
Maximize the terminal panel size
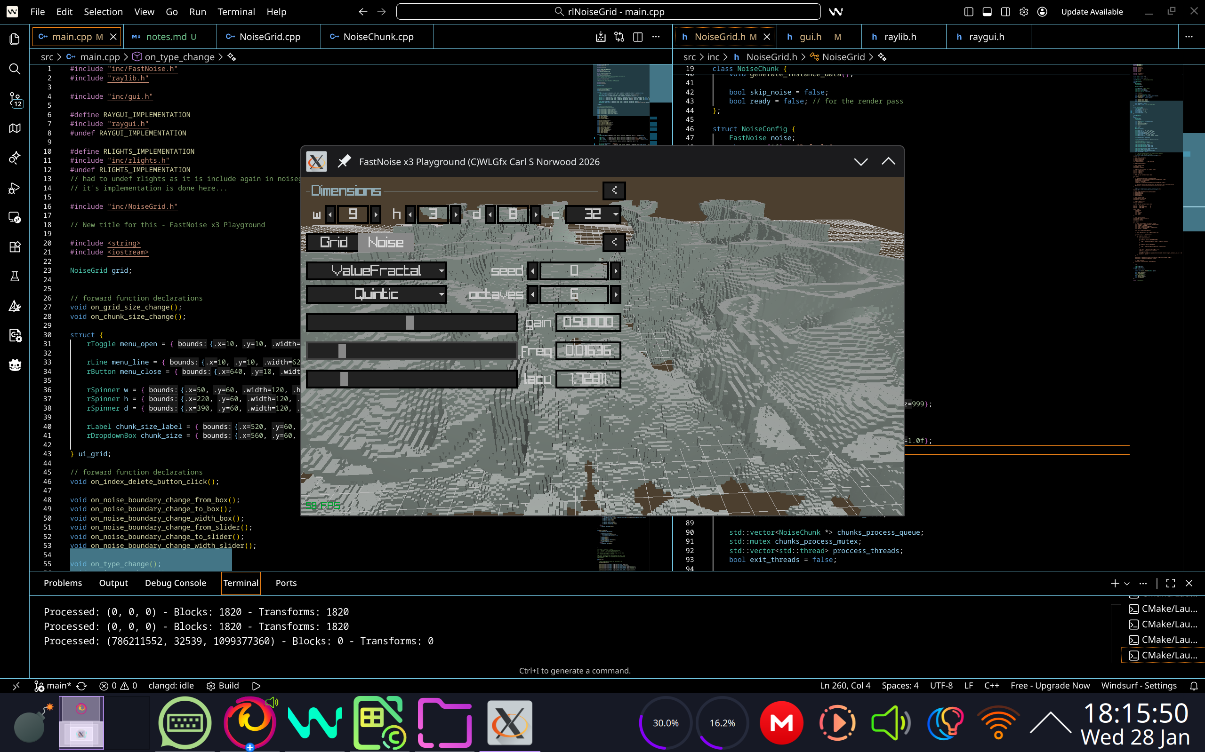[1171, 583]
